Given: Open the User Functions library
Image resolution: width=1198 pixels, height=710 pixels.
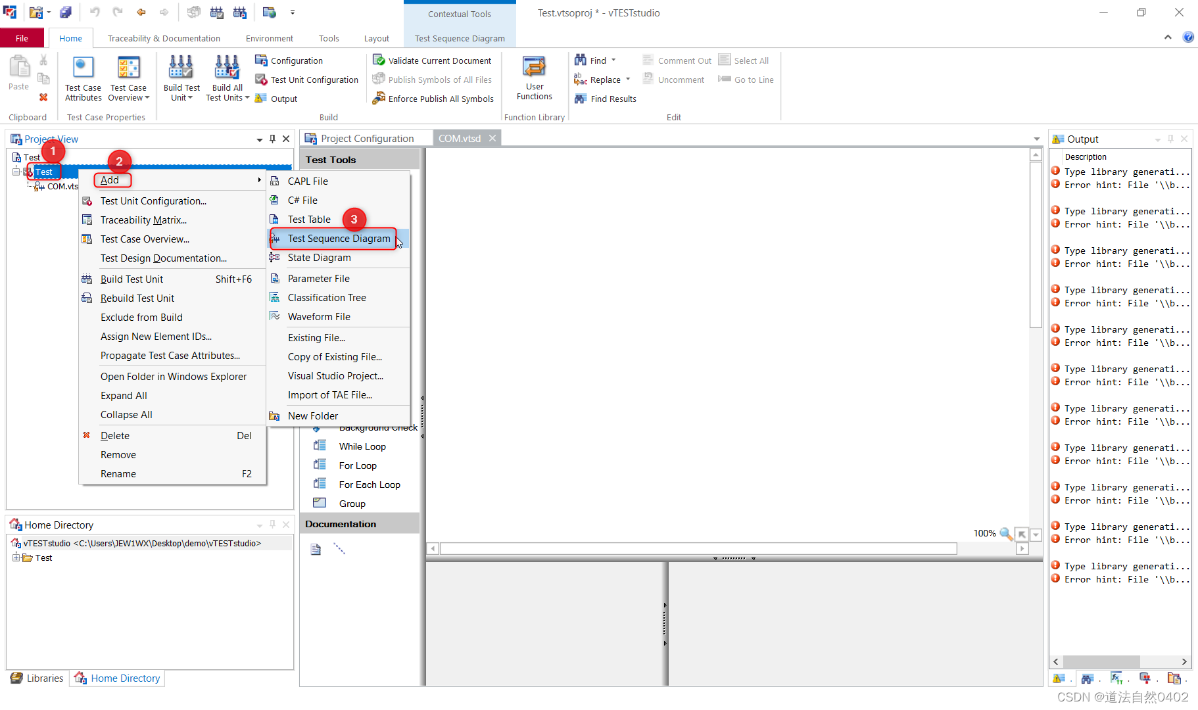Looking at the screenshot, I should click(534, 77).
